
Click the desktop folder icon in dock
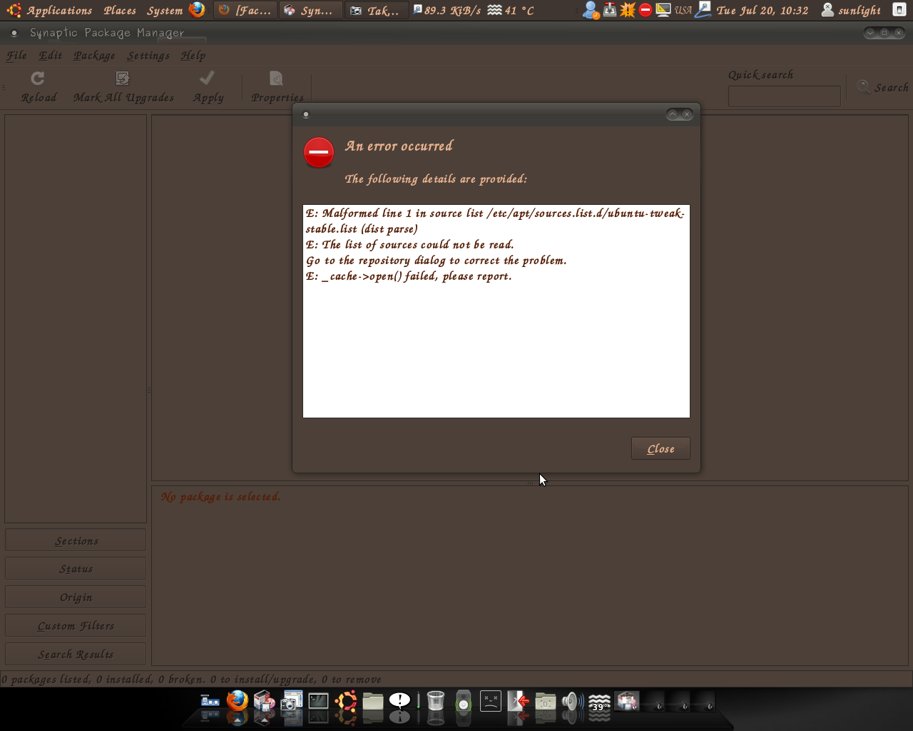point(546,702)
